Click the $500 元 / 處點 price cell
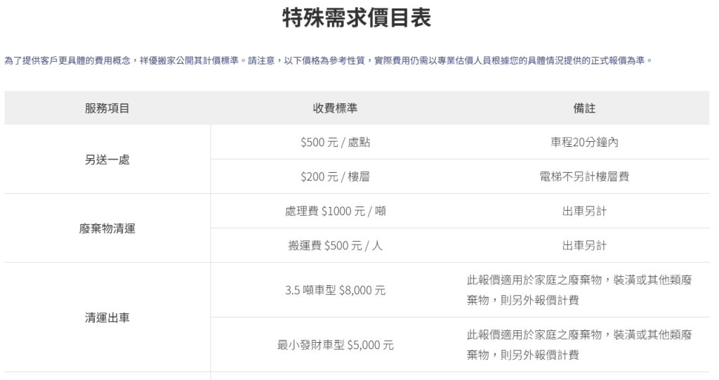 pyautogui.click(x=335, y=143)
